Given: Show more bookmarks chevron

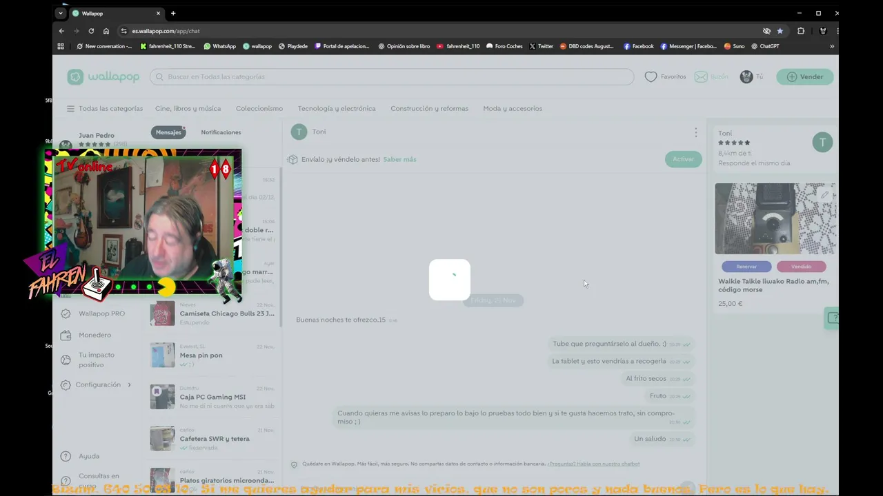Looking at the screenshot, I should click(x=831, y=46).
